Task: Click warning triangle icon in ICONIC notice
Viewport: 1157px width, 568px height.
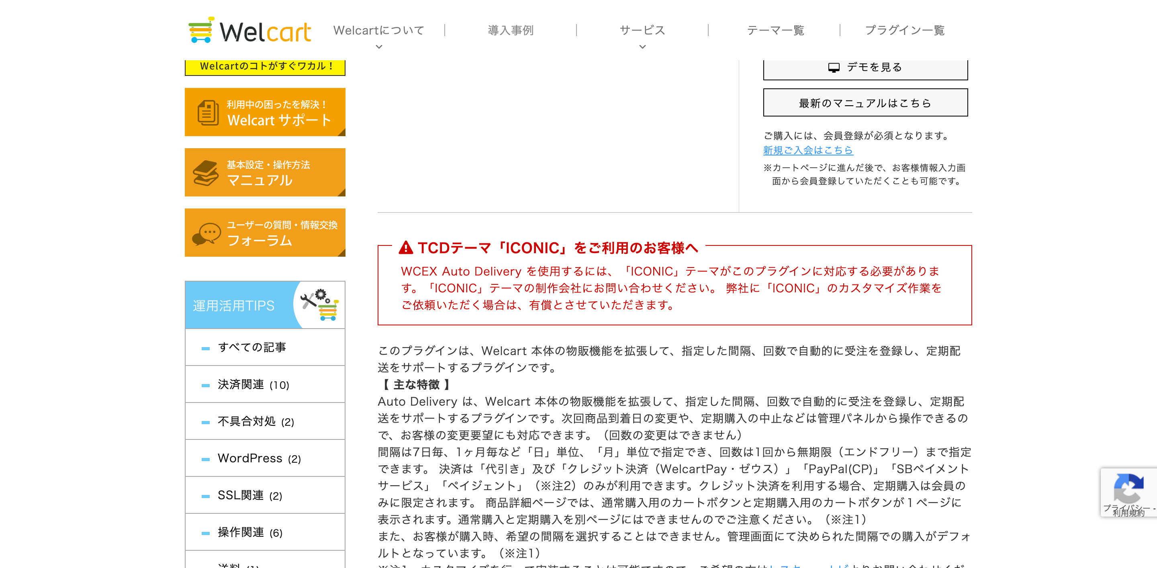Action: pos(406,247)
